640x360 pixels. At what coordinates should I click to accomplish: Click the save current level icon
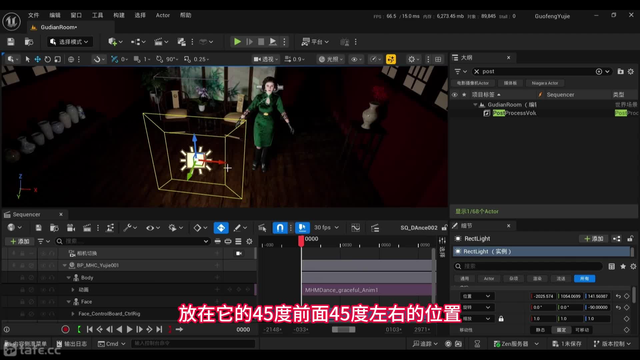(x=11, y=42)
